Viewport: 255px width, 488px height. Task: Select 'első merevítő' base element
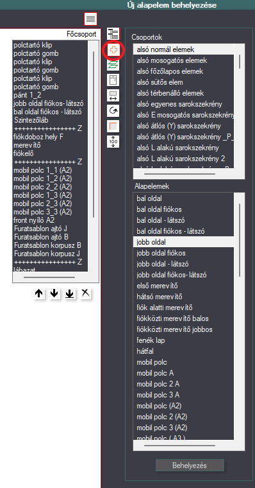tap(184, 286)
